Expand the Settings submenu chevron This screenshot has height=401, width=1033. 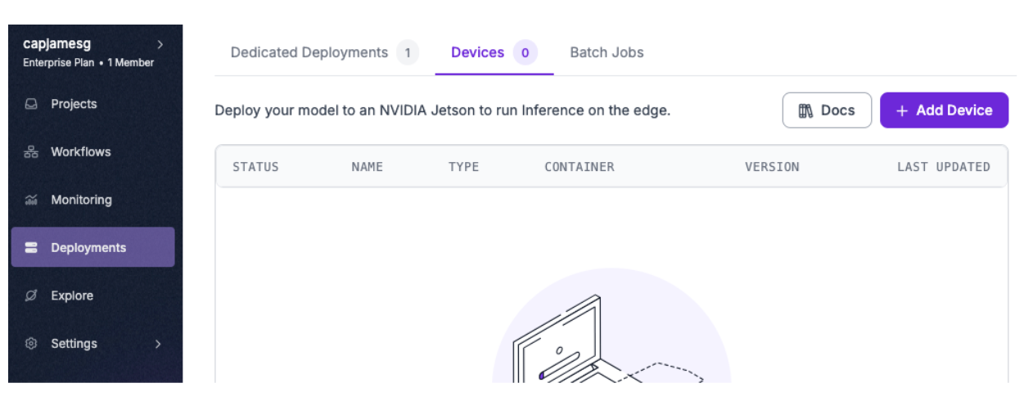click(158, 344)
